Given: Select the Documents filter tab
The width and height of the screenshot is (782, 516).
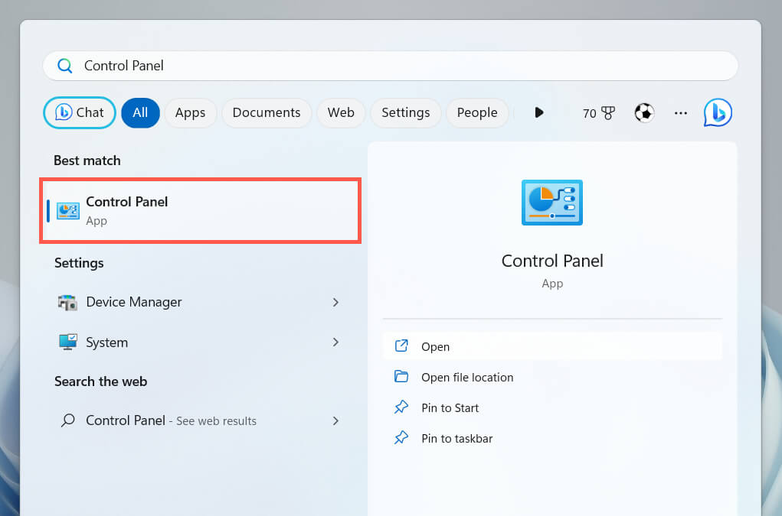Looking at the screenshot, I should pyautogui.click(x=266, y=112).
